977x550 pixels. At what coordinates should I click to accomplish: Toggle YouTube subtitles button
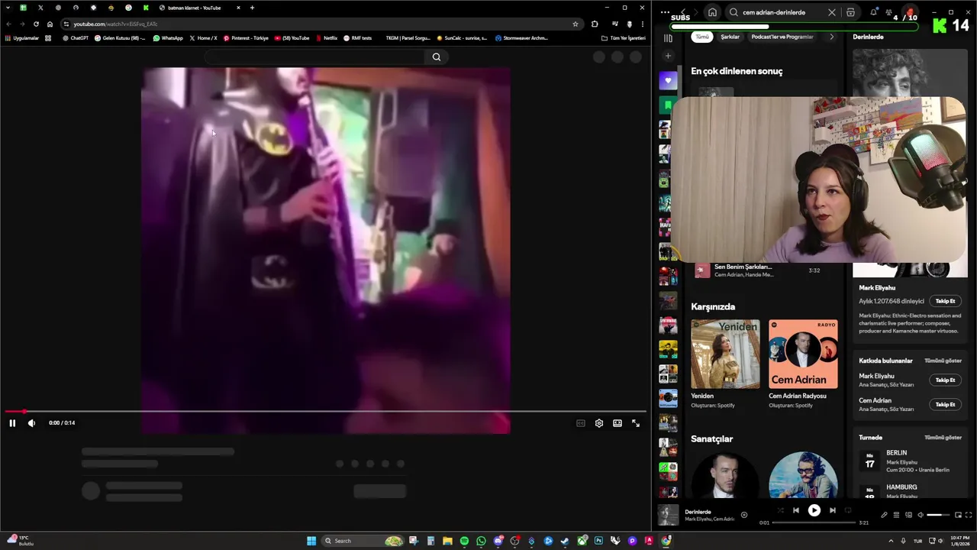581,423
